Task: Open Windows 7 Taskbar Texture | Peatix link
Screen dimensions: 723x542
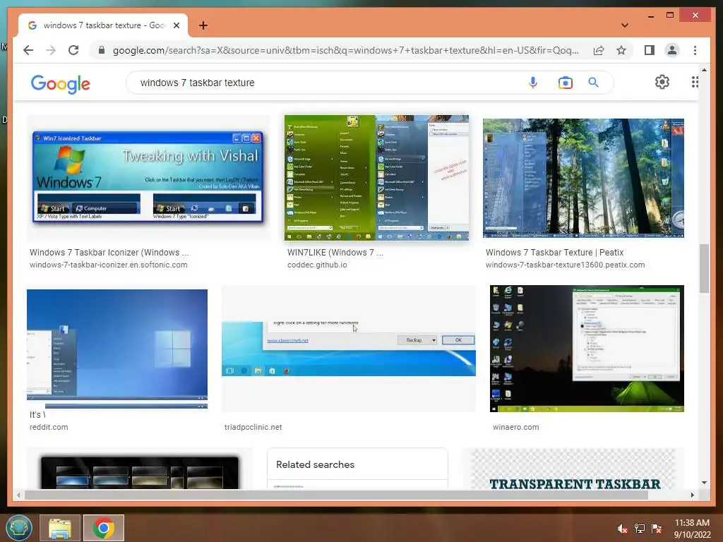Action: [x=554, y=253]
